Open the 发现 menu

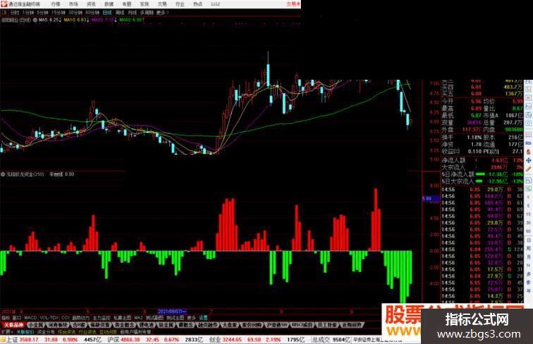pos(144,4)
